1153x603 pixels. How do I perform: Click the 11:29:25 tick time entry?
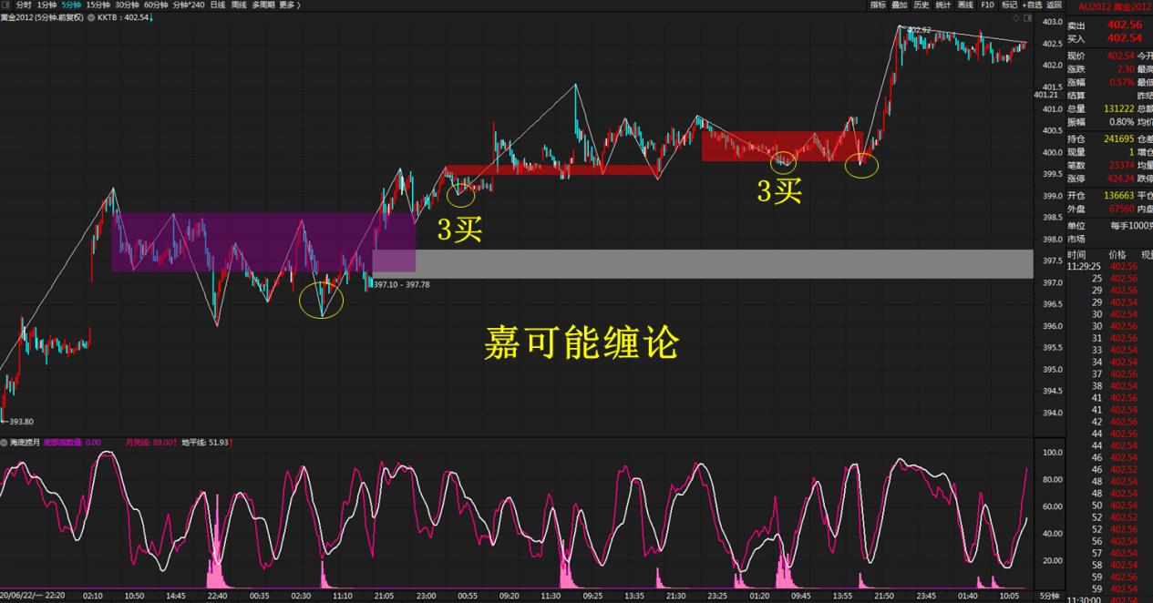coord(1084,267)
